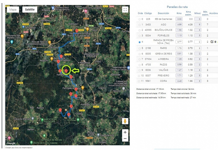This screenshot has width=218, height=150.
Task: Zoom in on the map
Action: (x=125, y=132)
